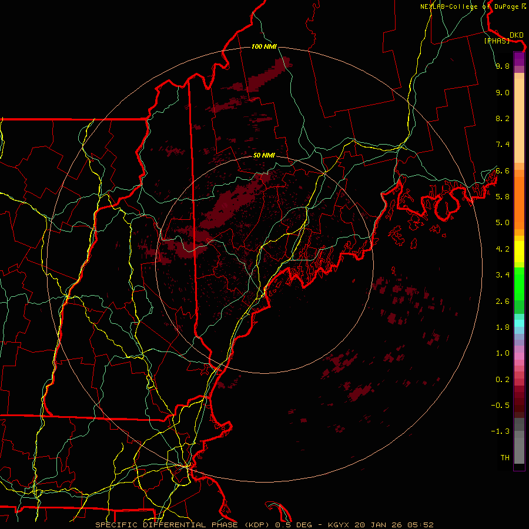Click the yellow band of the color scale
Viewport: 529px width, 529px height.
[519, 252]
